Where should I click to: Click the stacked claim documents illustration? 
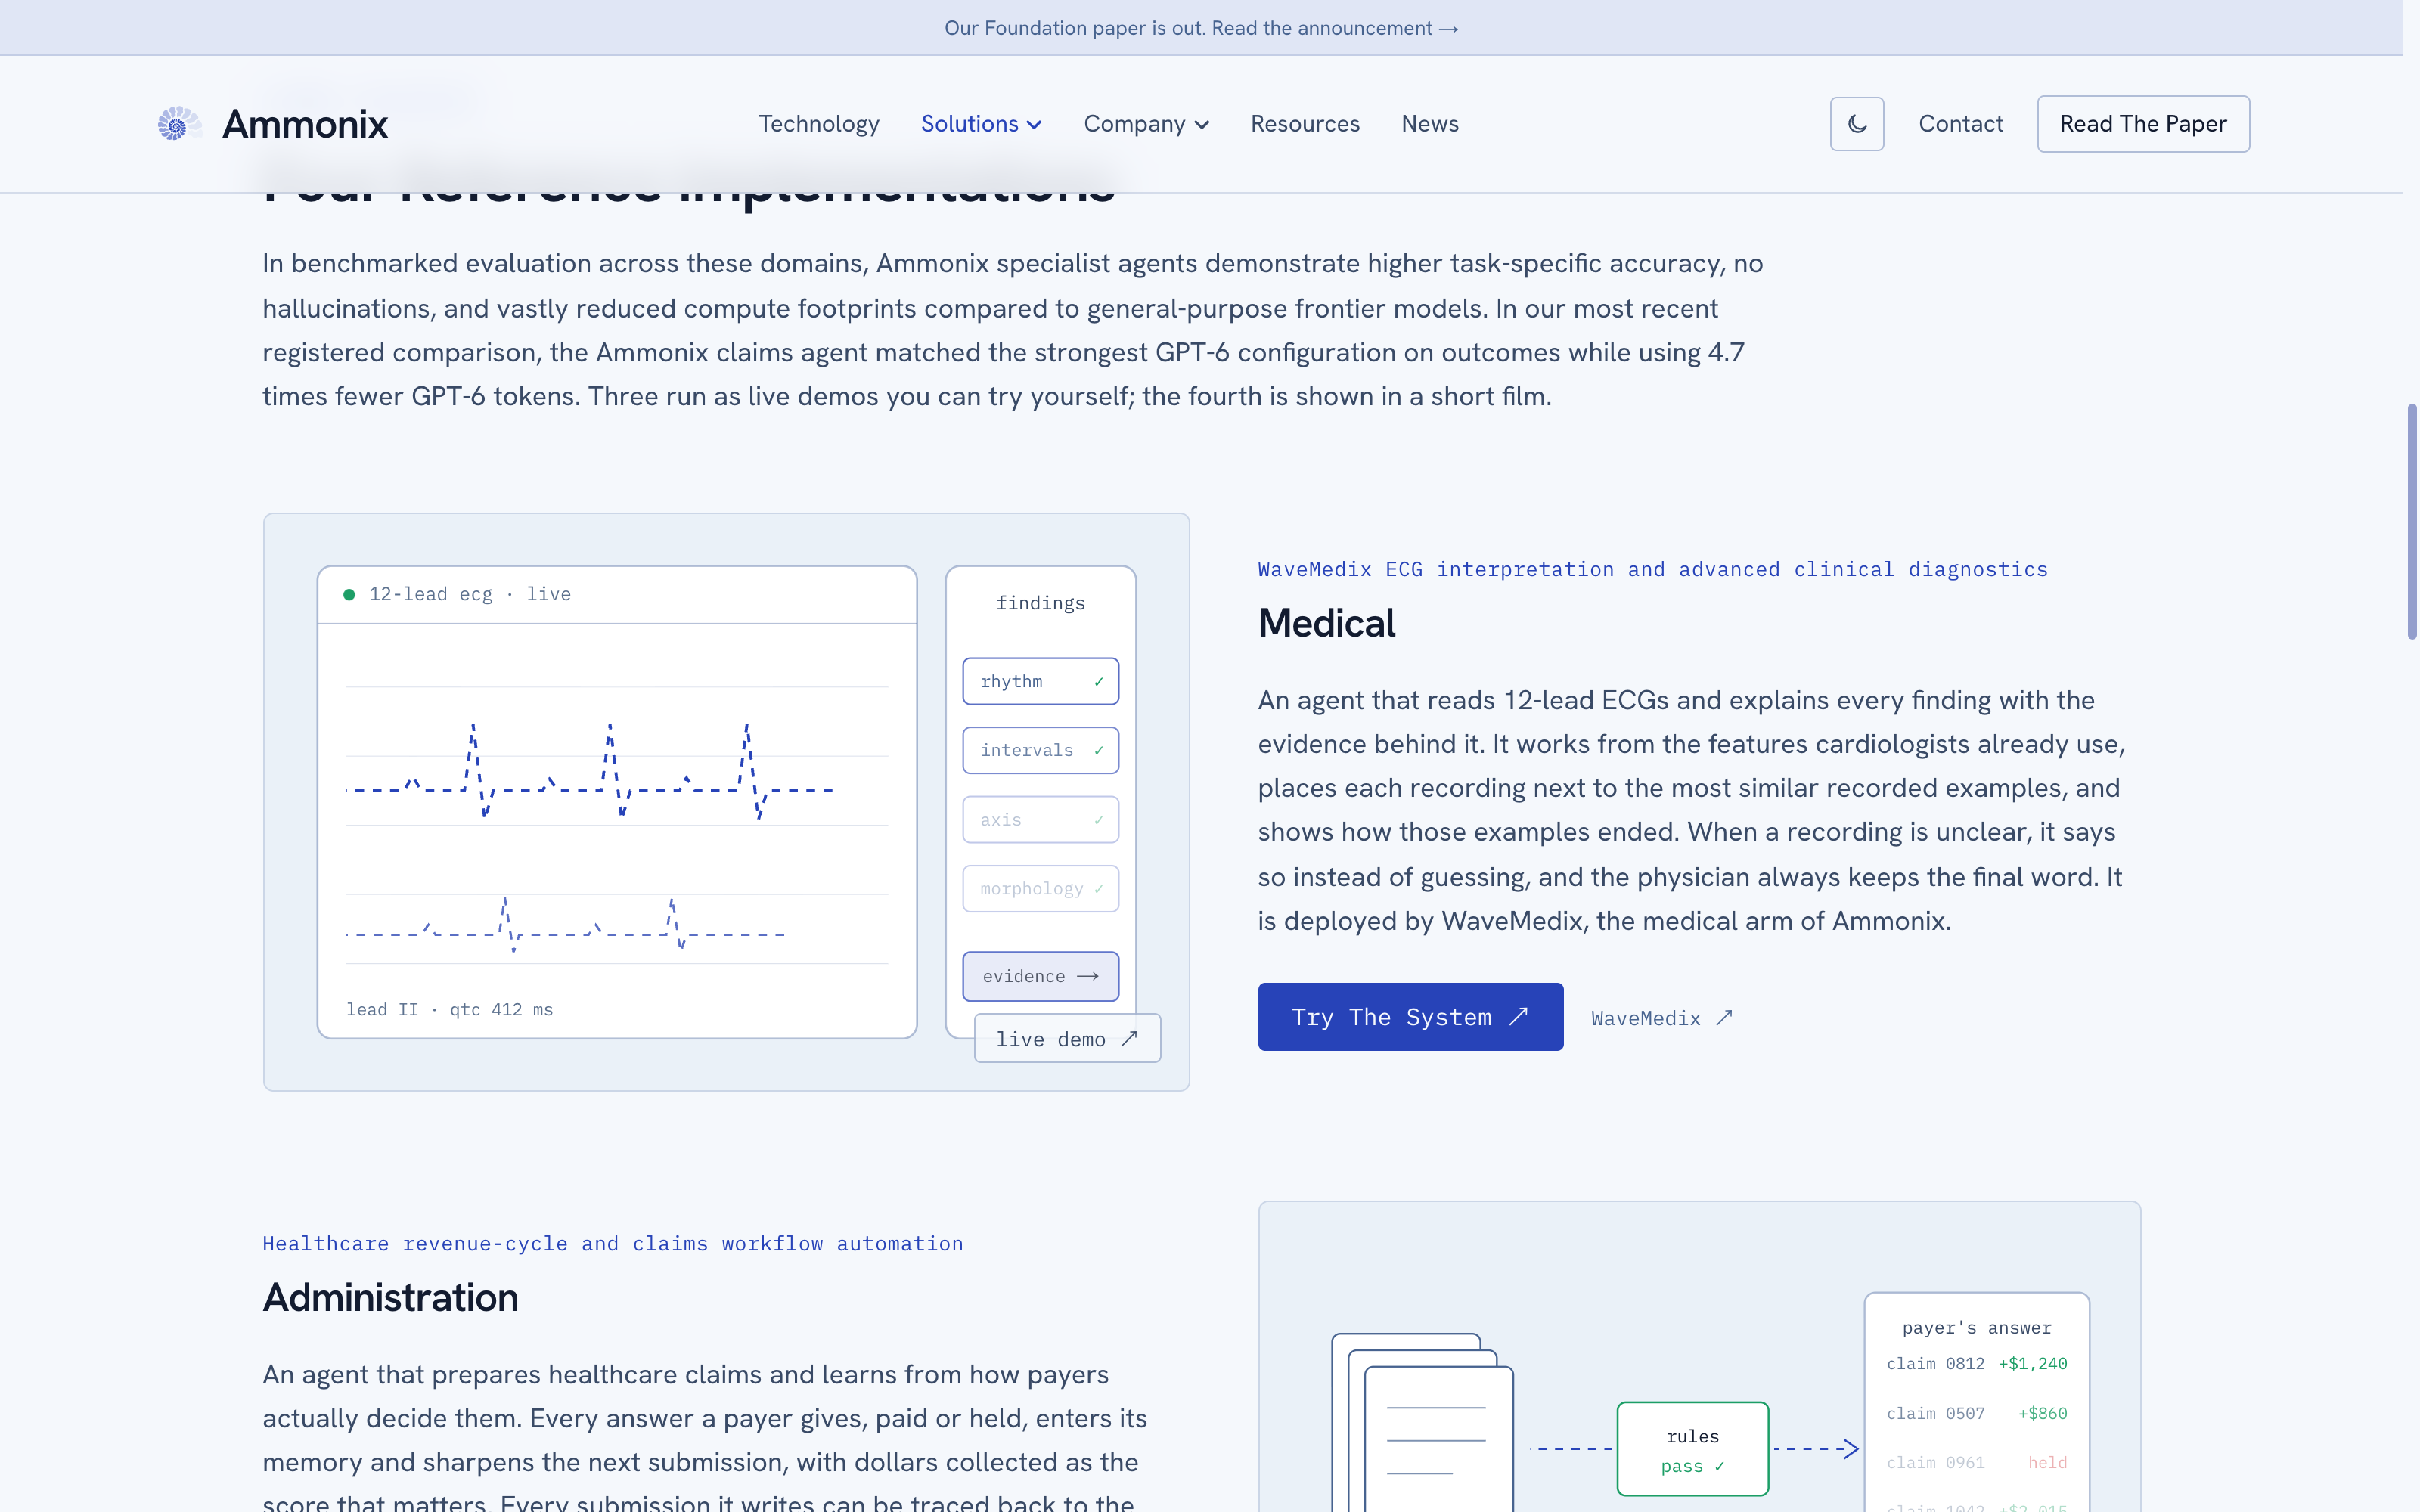tap(1422, 1422)
